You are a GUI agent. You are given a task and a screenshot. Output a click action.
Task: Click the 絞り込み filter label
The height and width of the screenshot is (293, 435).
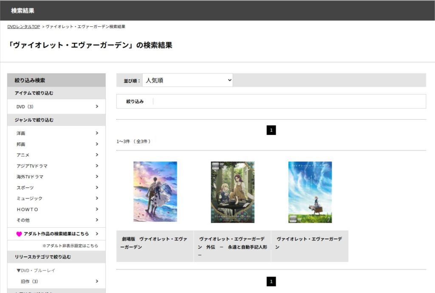(x=135, y=101)
